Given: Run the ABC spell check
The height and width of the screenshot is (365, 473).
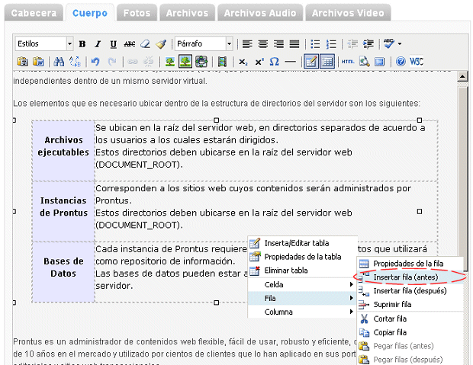Looking at the screenshot, I should pyautogui.click(x=389, y=44).
